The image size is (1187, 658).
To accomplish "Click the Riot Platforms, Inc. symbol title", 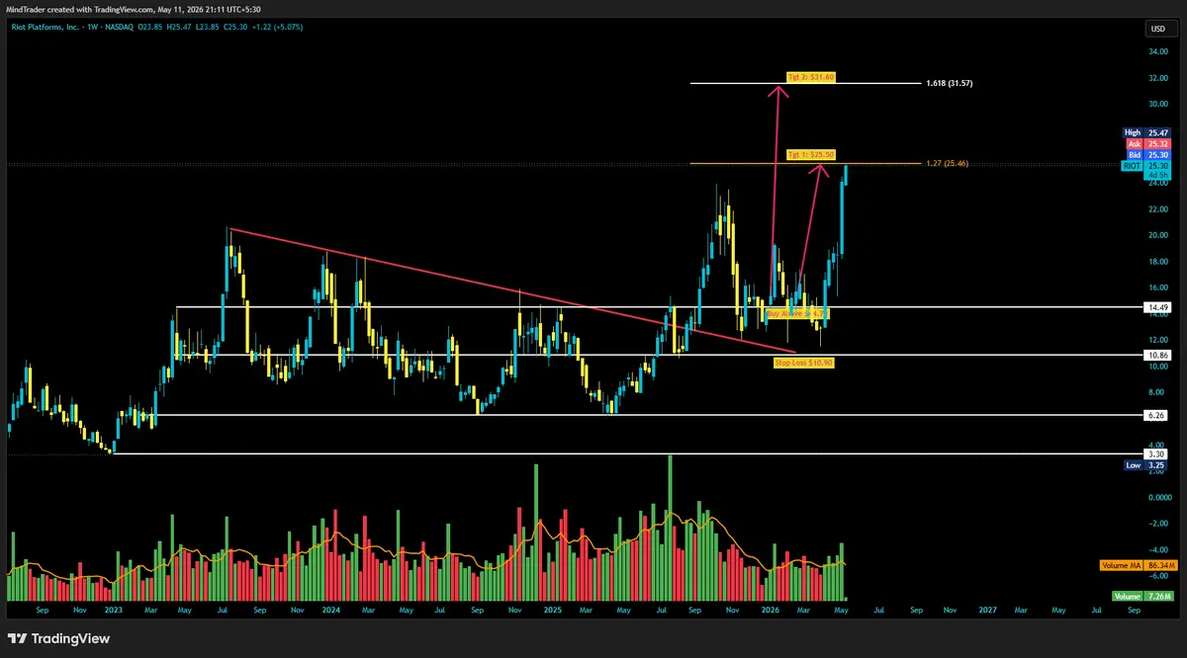I will click(47, 27).
